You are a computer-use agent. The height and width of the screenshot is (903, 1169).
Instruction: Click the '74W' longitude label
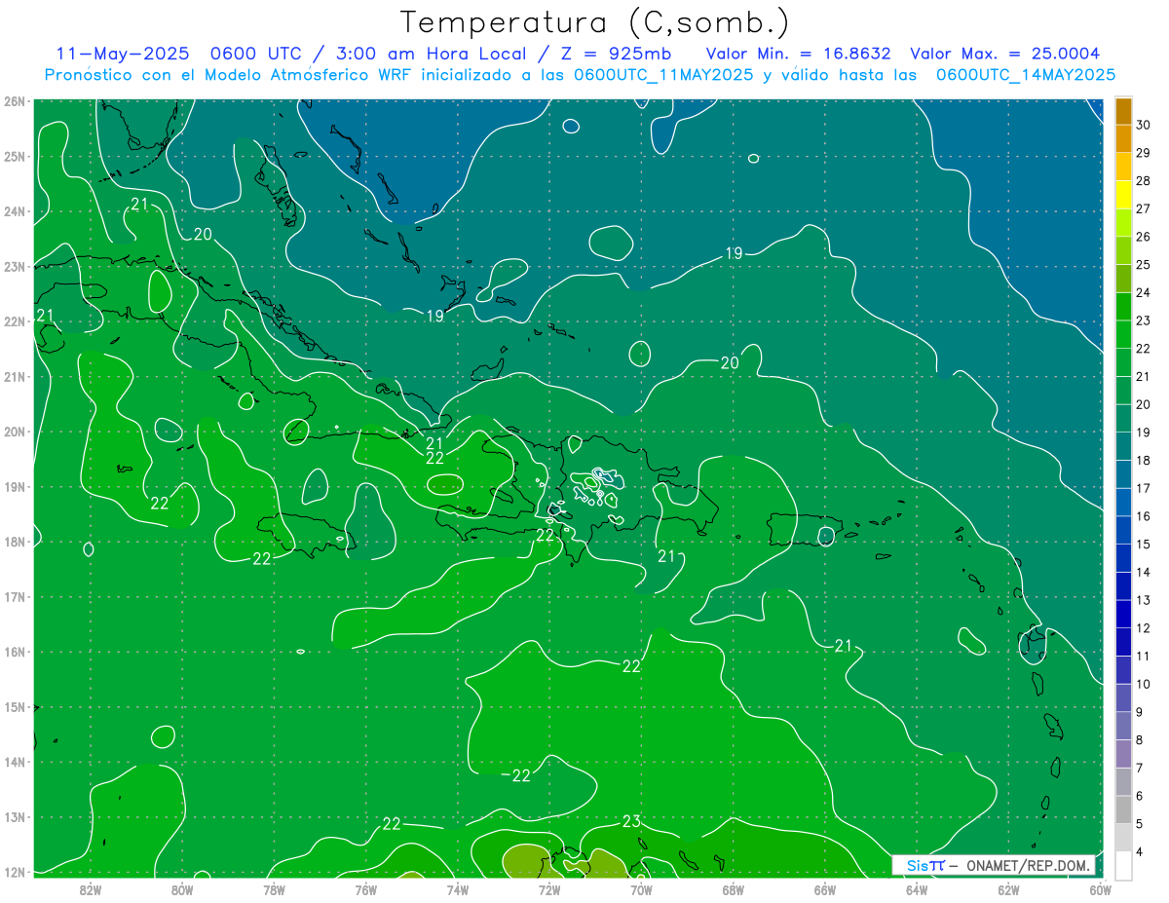457,888
